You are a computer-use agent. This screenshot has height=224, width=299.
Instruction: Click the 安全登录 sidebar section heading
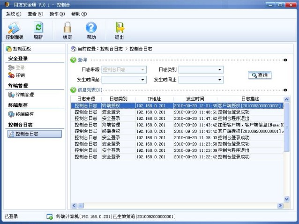click(x=18, y=59)
